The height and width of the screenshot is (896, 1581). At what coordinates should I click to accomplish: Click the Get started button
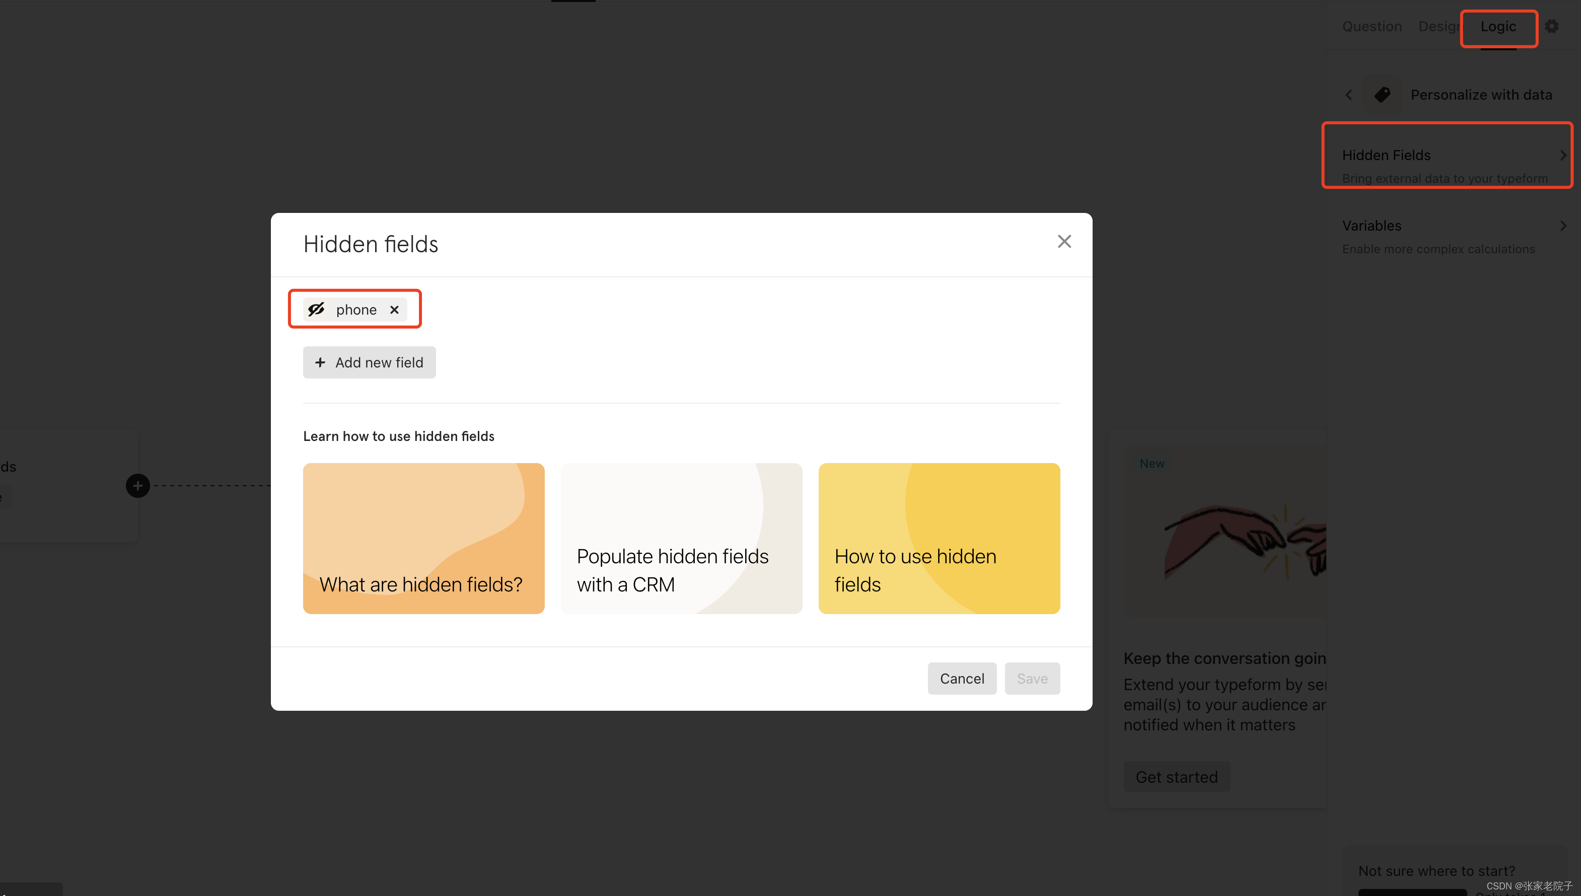click(x=1176, y=777)
